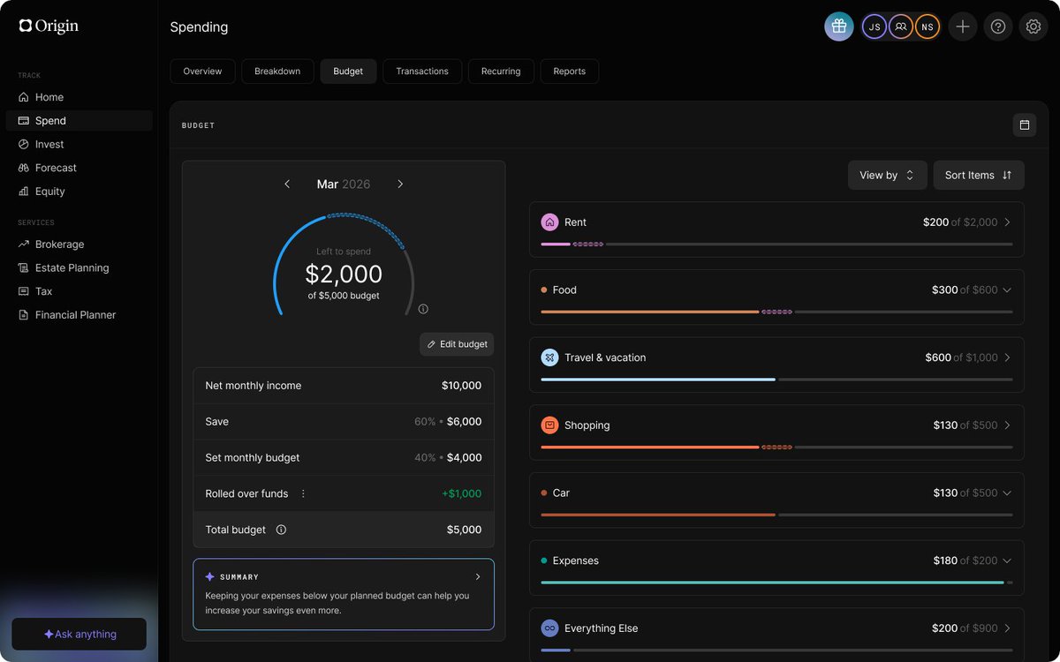Open the budget calendar icon

[1025, 125]
